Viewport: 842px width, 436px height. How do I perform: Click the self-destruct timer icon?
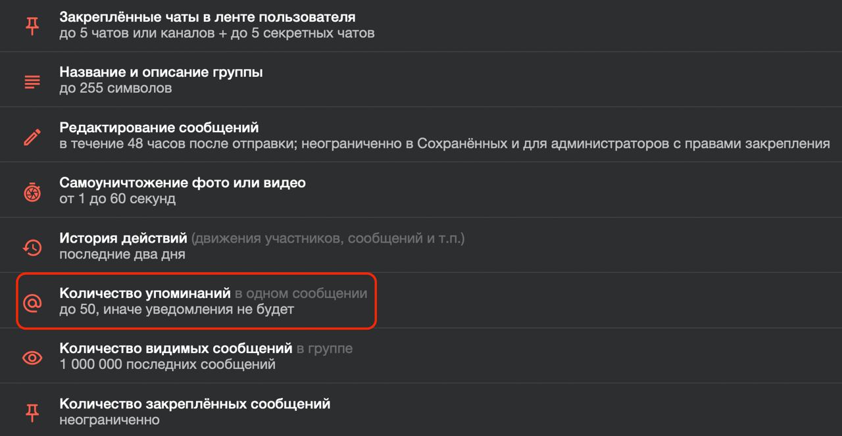32,192
